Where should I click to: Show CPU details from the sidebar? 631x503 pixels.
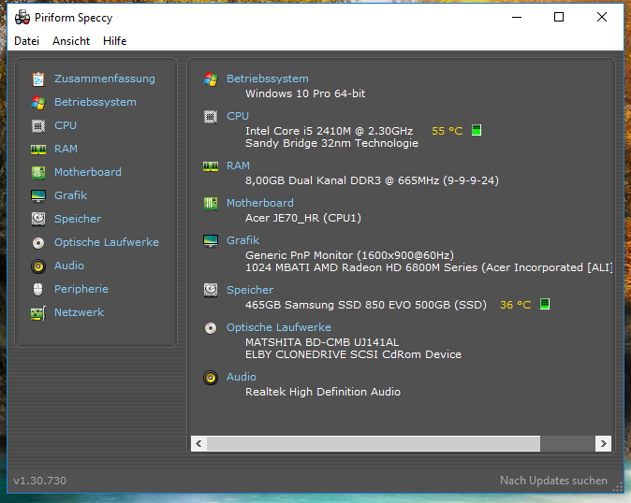(66, 125)
